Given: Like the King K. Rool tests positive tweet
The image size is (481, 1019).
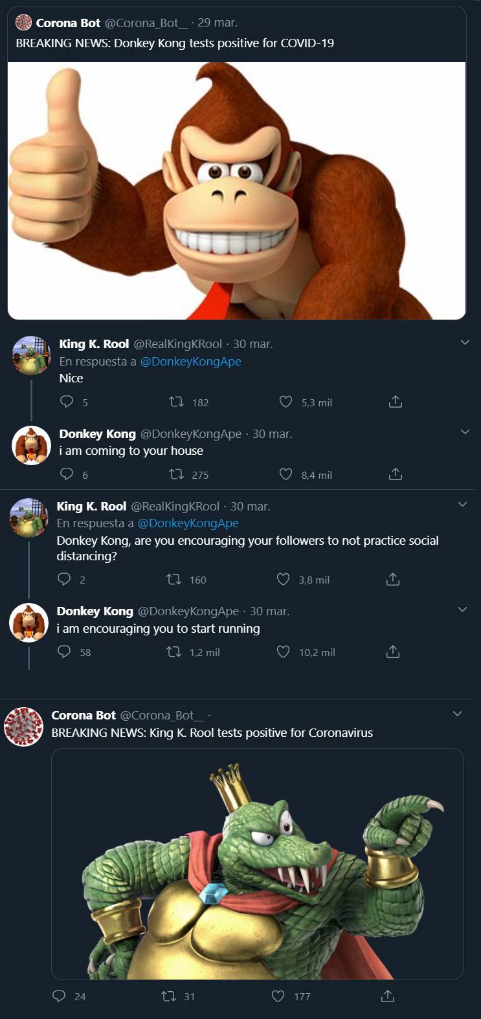Looking at the screenshot, I should (x=278, y=996).
